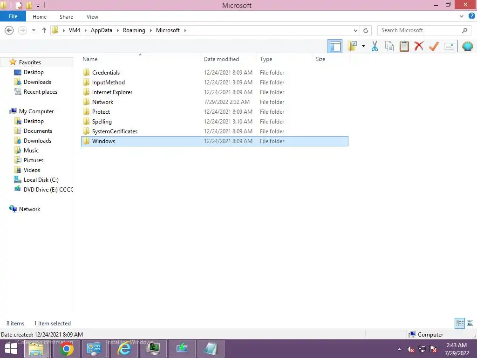The width and height of the screenshot is (477, 358).
Task: Expand subfolder arrow after Microsoft breadcrumb
Action: (x=185, y=30)
